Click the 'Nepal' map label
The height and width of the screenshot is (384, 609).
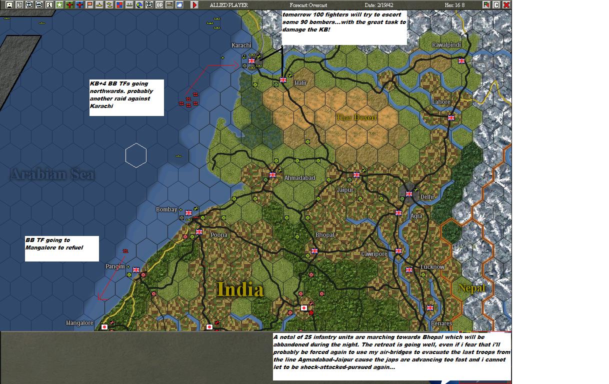[472, 288]
